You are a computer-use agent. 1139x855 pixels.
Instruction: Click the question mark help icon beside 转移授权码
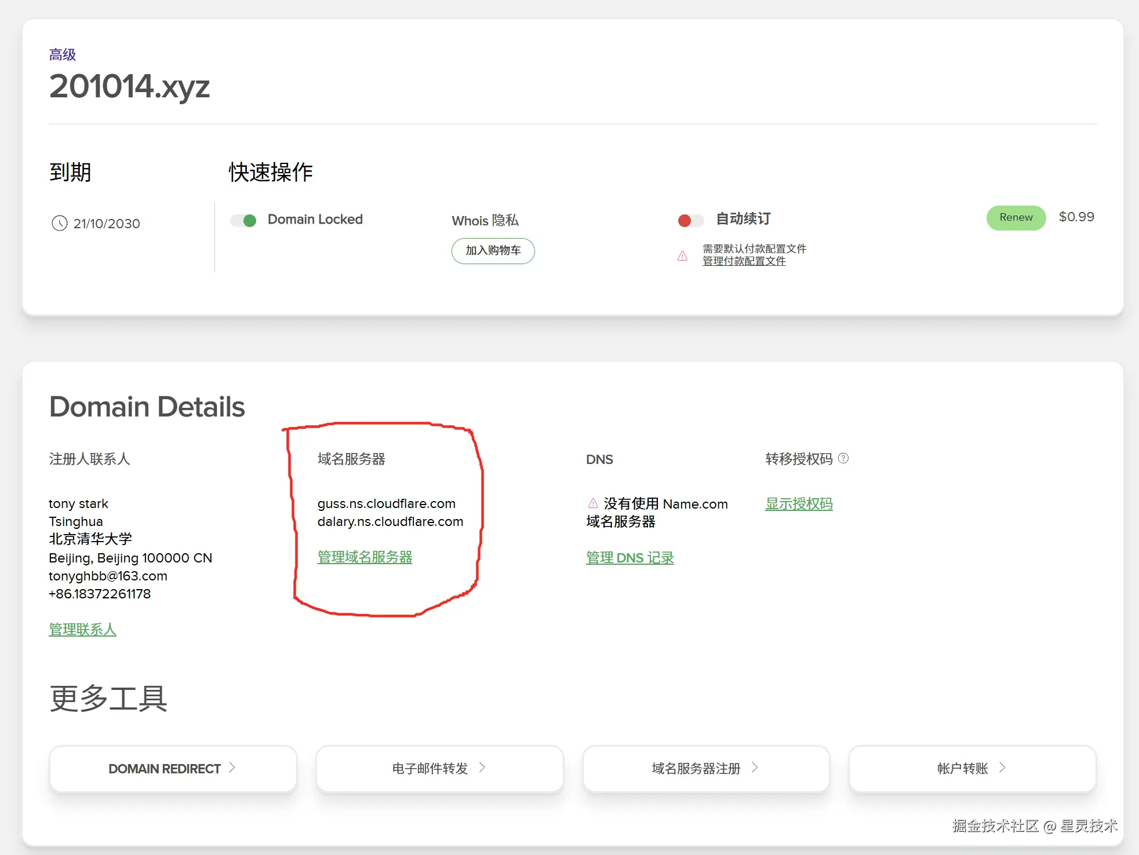pos(843,458)
